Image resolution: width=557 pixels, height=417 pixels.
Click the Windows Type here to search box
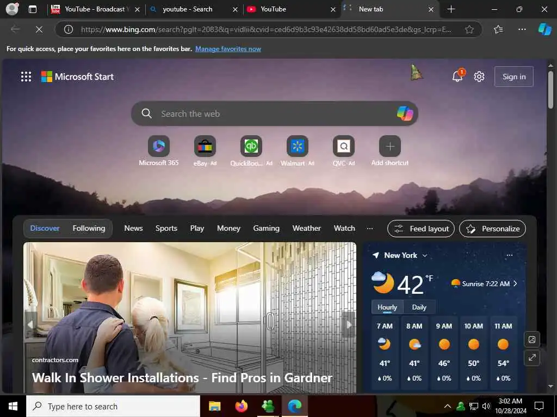tap(113, 406)
